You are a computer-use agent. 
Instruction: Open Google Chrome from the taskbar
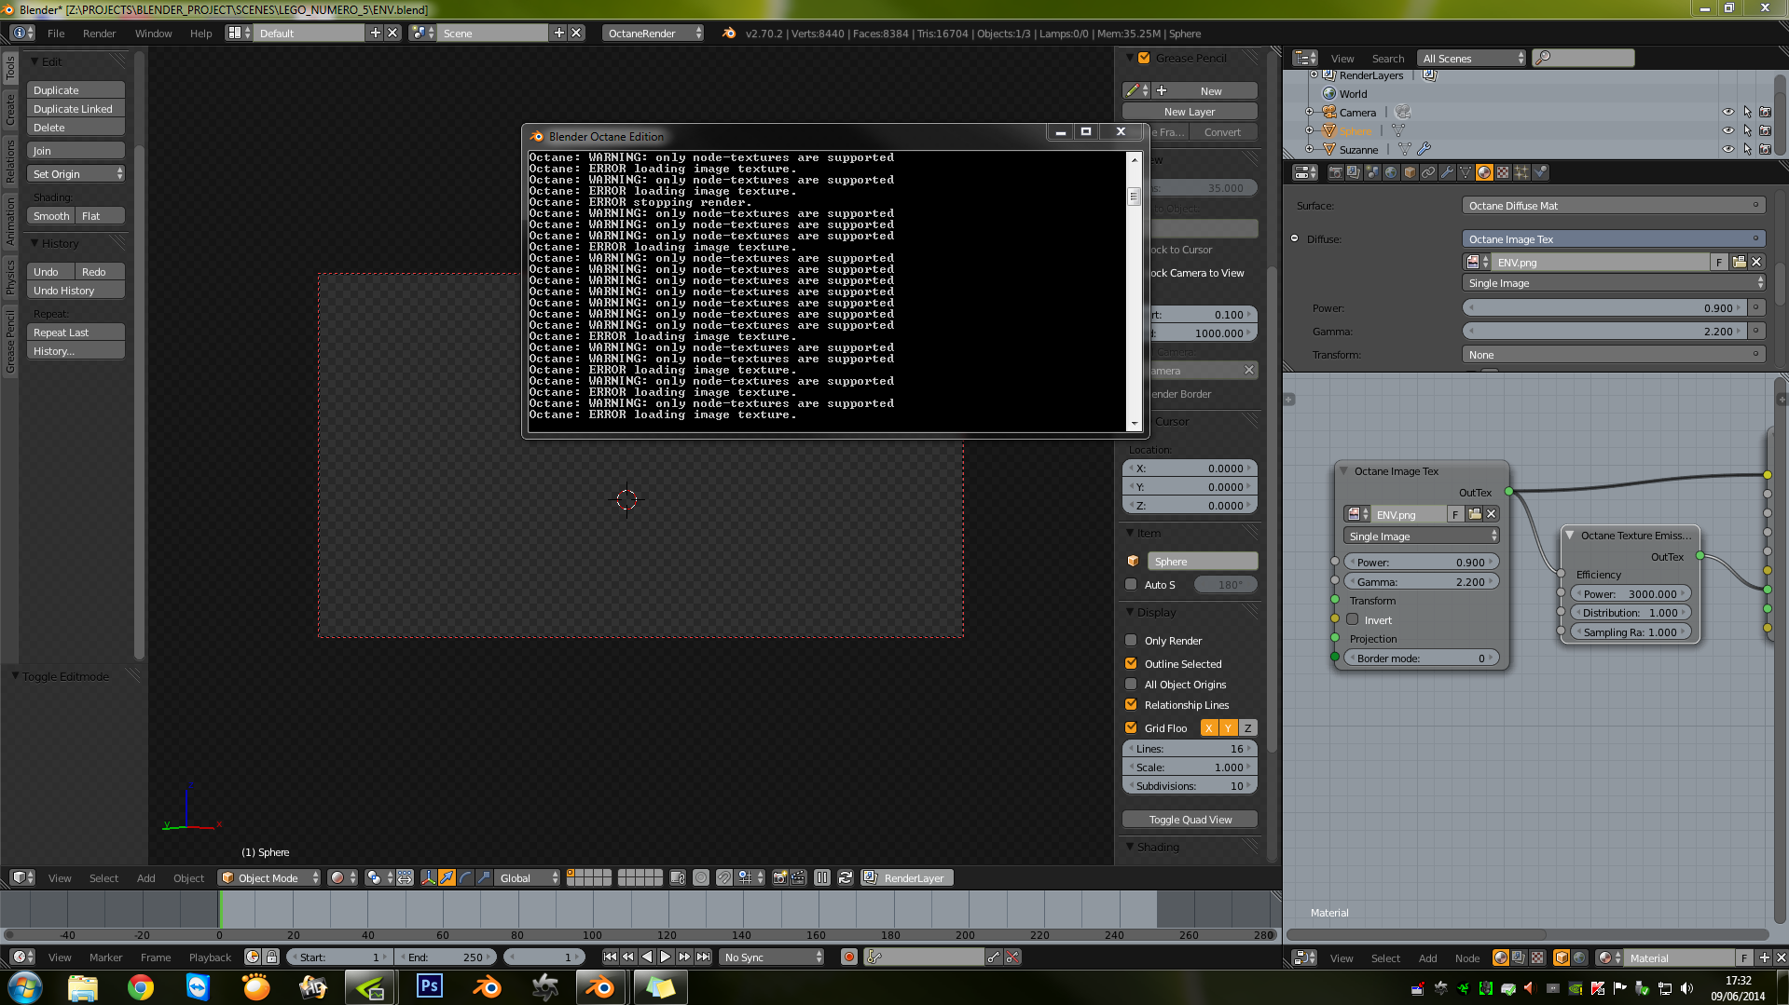(x=141, y=986)
